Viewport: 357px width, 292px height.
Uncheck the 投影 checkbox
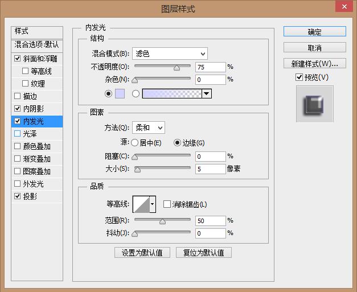point(17,196)
